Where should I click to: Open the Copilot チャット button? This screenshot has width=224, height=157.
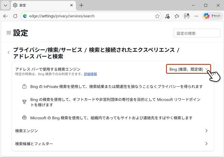tap(212, 16)
